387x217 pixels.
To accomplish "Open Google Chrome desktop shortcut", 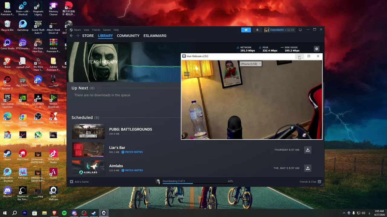I will [23, 120].
